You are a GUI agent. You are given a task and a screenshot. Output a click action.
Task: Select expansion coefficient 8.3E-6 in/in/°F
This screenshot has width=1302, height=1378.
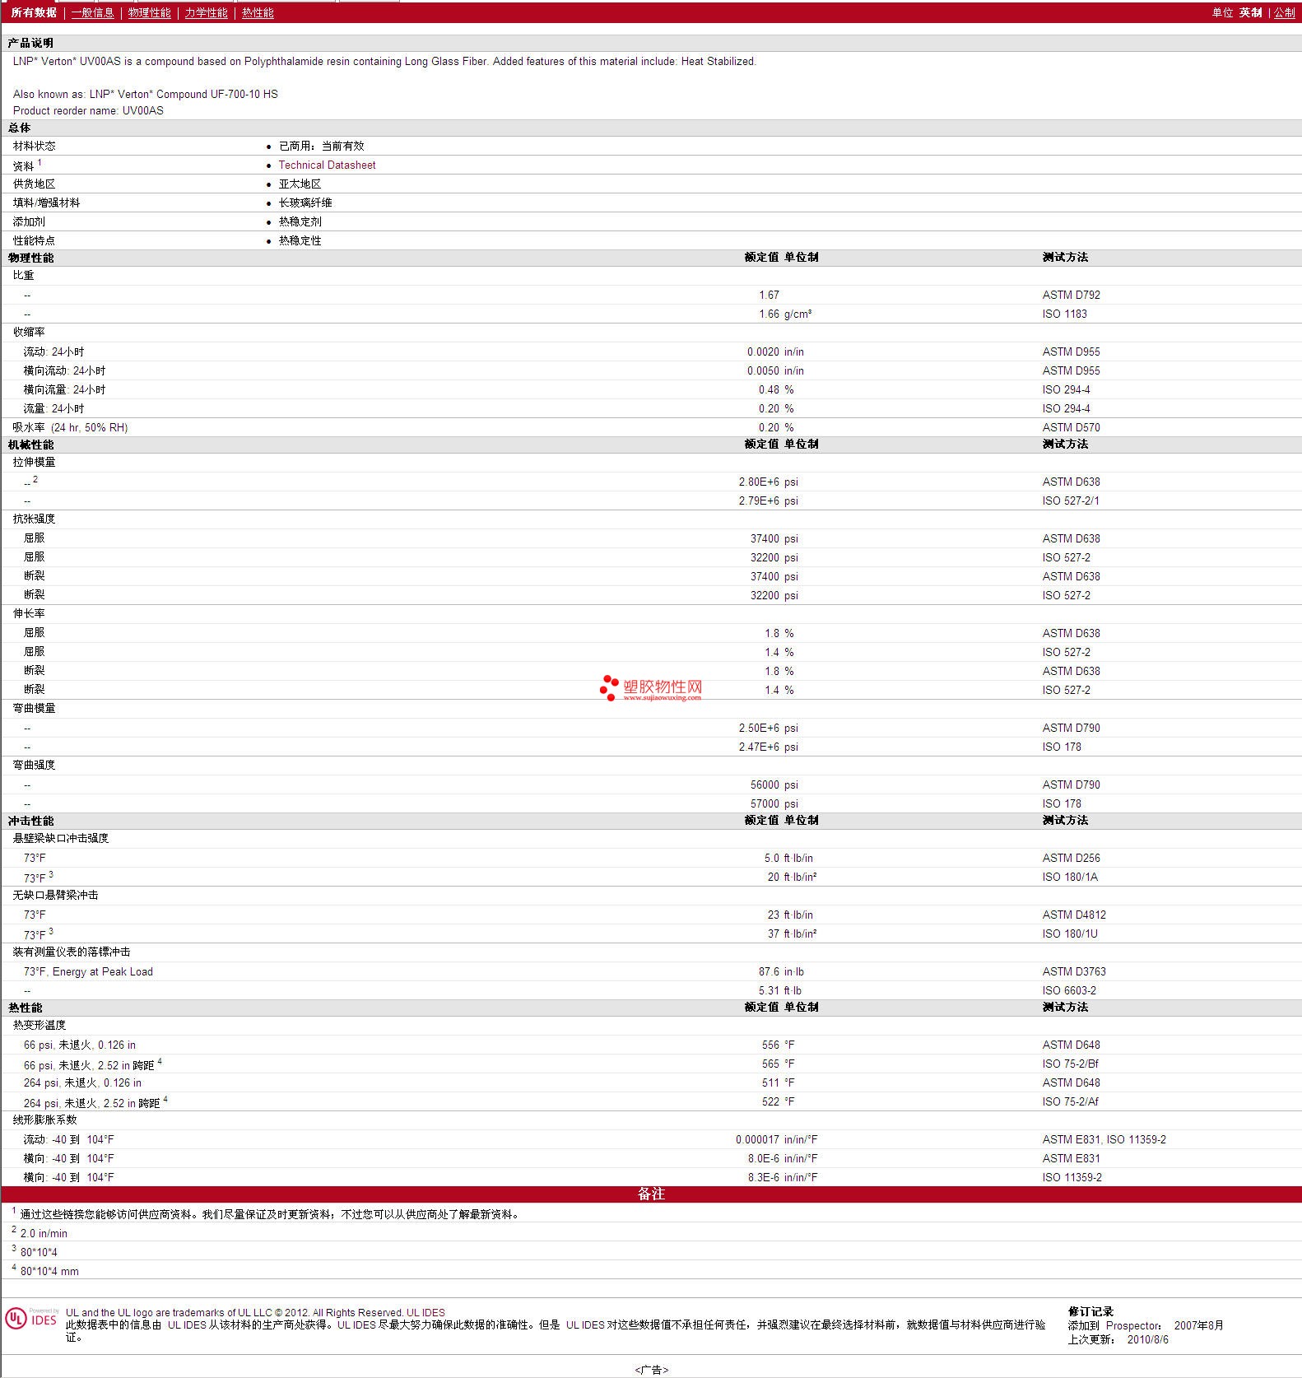[x=783, y=1177]
